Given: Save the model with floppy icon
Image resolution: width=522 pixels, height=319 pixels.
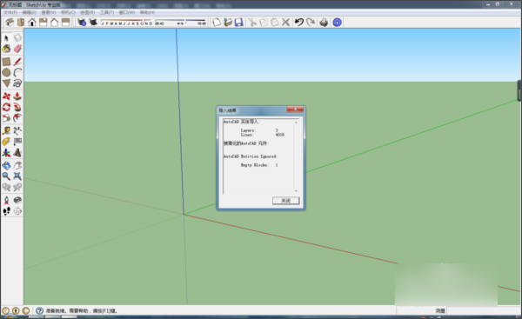Looking at the screenshot, I should (x=238, y=23).
